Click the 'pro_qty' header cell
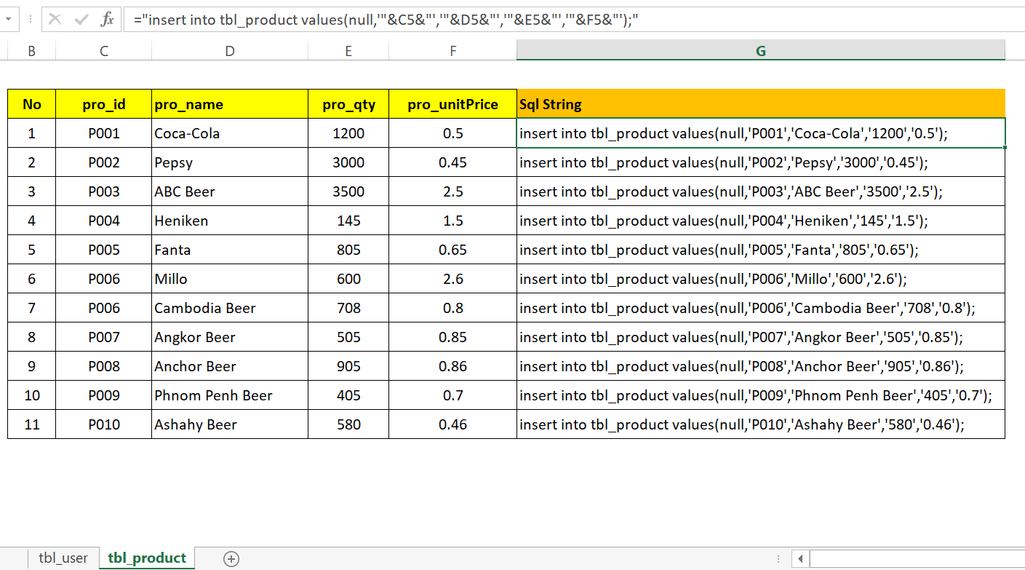The width and height of the screenshot is (1025, 570). pos(348,104)
